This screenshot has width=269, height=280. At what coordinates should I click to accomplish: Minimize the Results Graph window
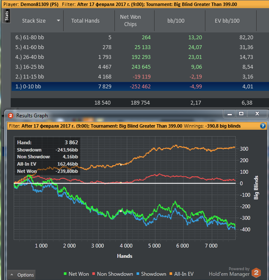[230, 114]
